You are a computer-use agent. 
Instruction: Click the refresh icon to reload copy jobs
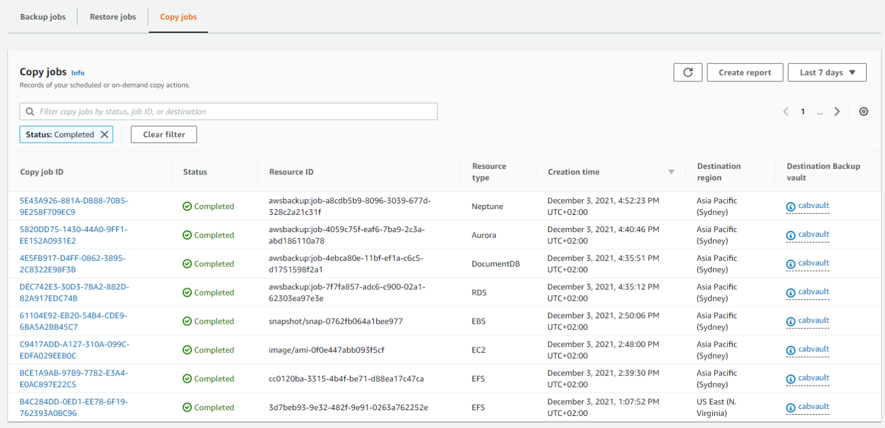coord(687,72)
